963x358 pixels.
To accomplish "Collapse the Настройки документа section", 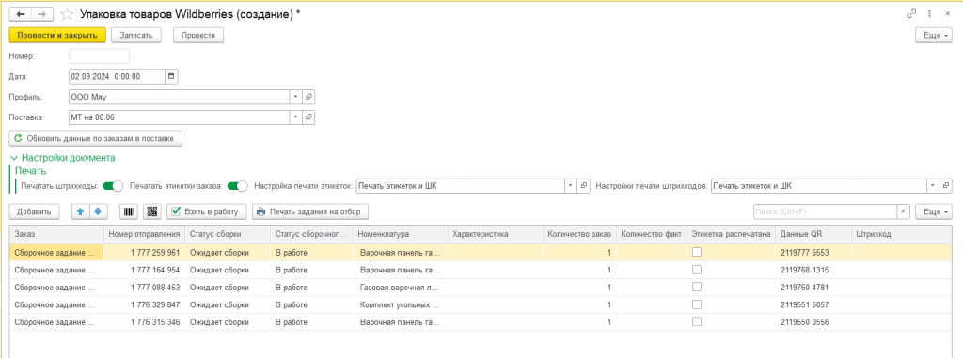I will click(x=63, y=158).
